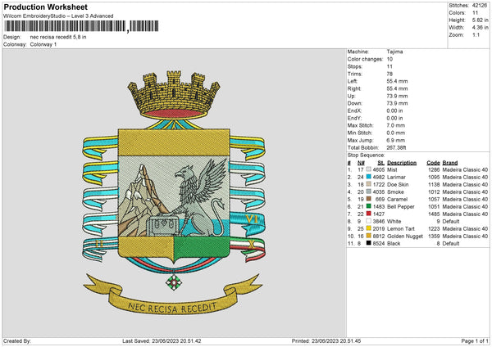
Task: Click the Down extent value 73.9 mm
Action: pyautogui.click(x=397, y=103)
